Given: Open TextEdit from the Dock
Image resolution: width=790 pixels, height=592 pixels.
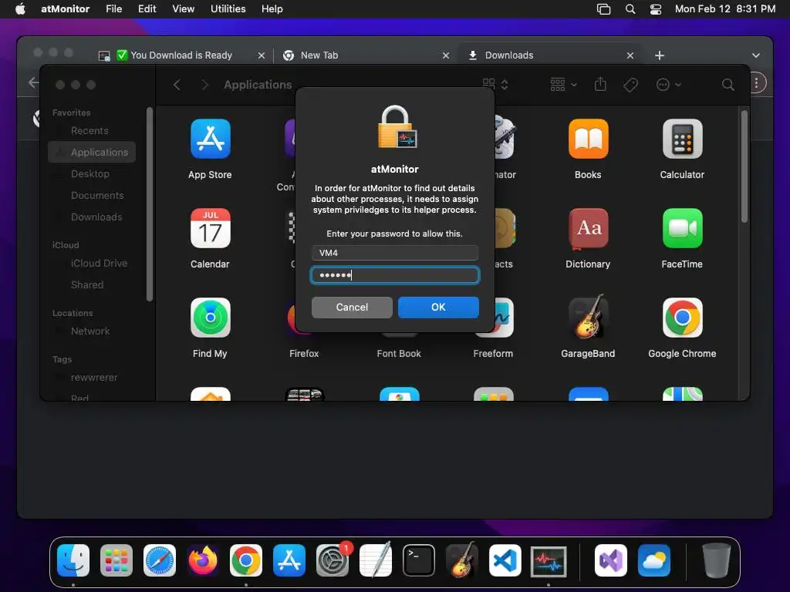Looking at the screenshot, I should click(376, 560).
